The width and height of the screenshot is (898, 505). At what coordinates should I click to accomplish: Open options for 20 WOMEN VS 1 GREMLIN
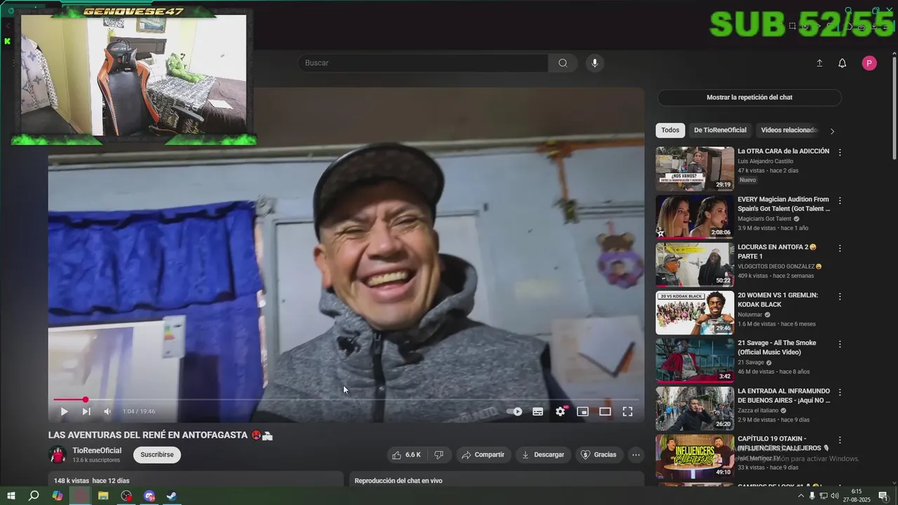point(840,297)
